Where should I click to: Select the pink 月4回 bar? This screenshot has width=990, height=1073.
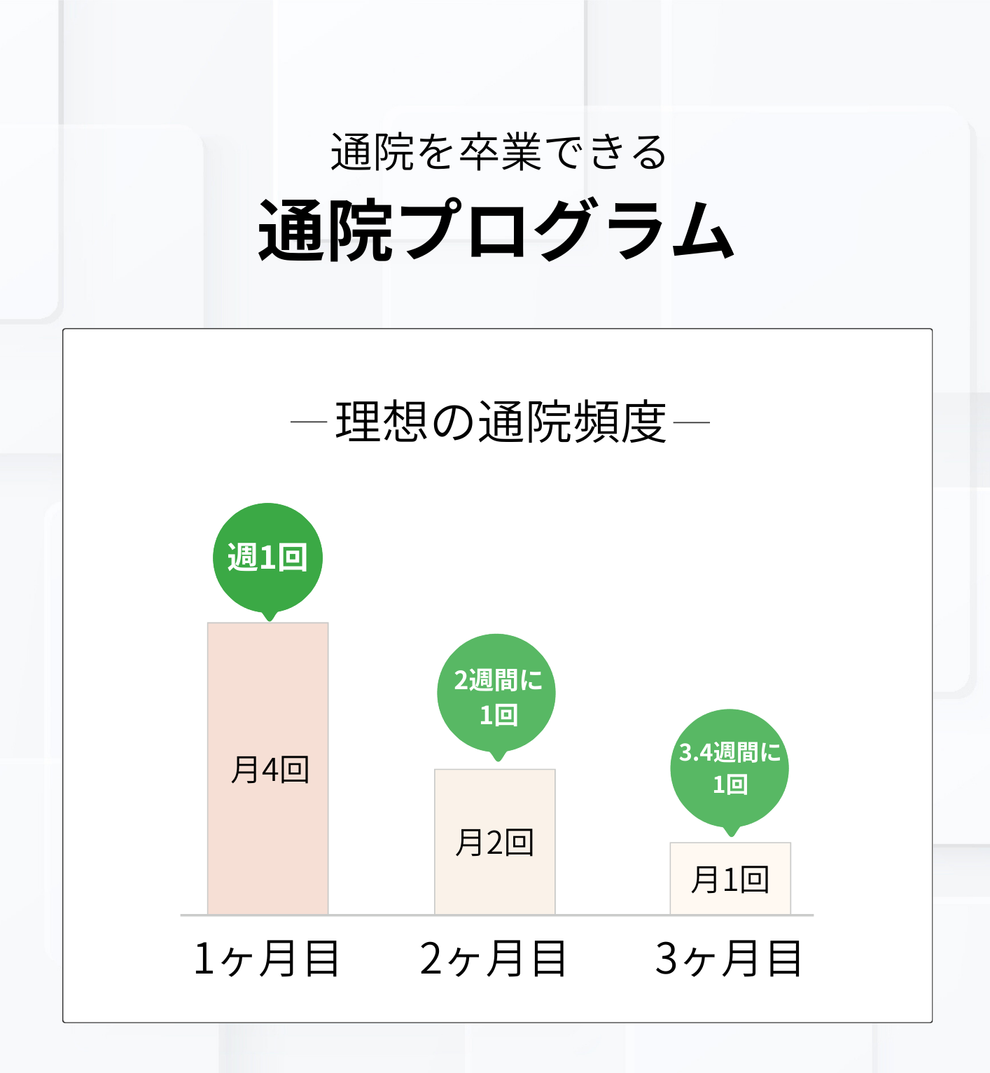point(268,700)
